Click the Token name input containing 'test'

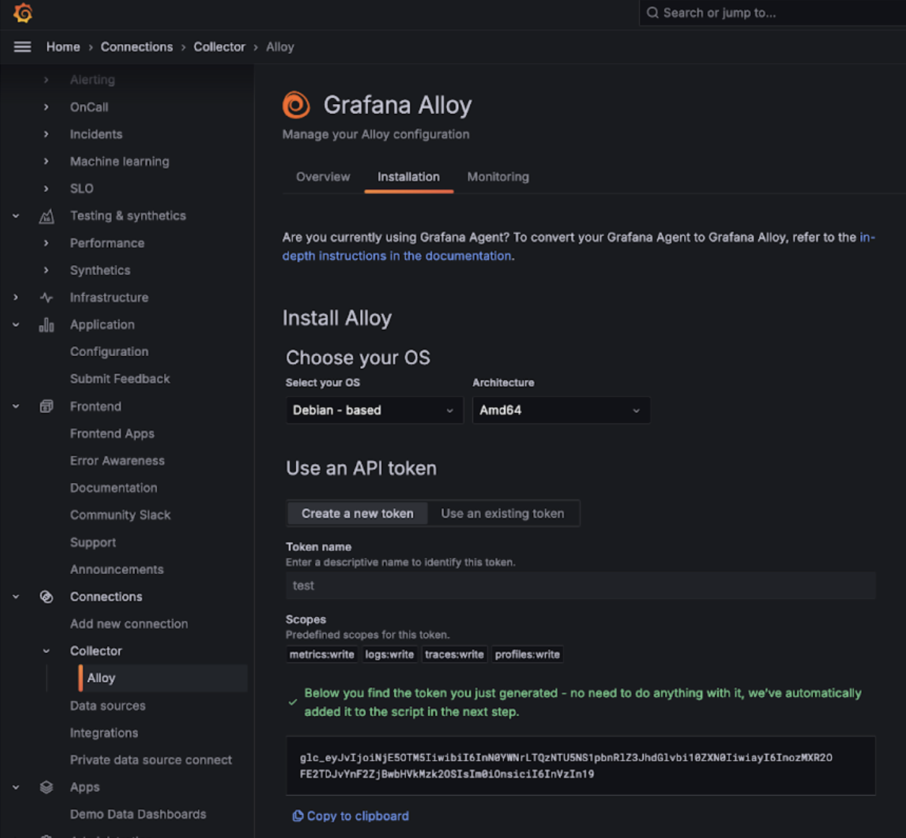click(580, 585)
